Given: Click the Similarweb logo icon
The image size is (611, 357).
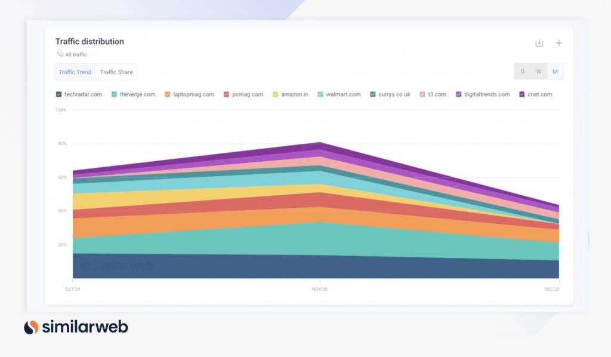Looking at the screenshot, I should (31, 327).
